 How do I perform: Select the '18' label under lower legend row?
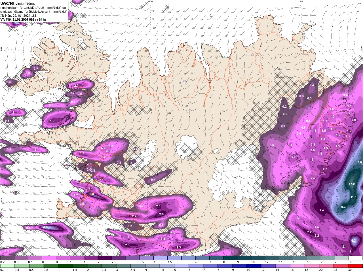coord(306,269)
